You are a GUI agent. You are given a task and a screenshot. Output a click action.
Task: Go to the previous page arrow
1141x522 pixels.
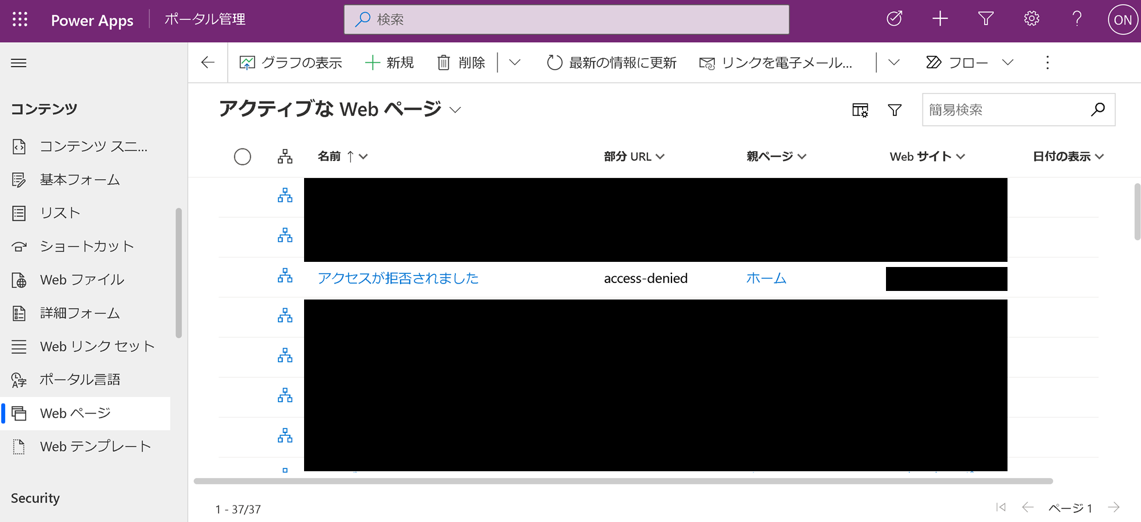(x=1027, y=507)
